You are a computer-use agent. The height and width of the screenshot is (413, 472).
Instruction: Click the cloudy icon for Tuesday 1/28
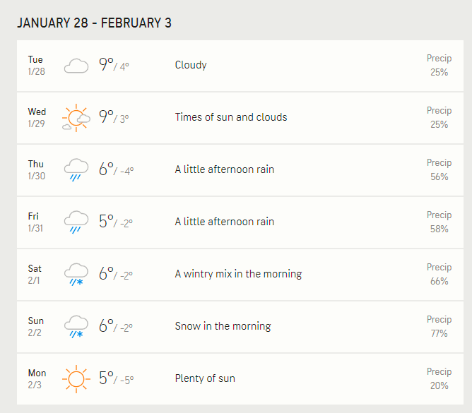[x=76, y=66]
